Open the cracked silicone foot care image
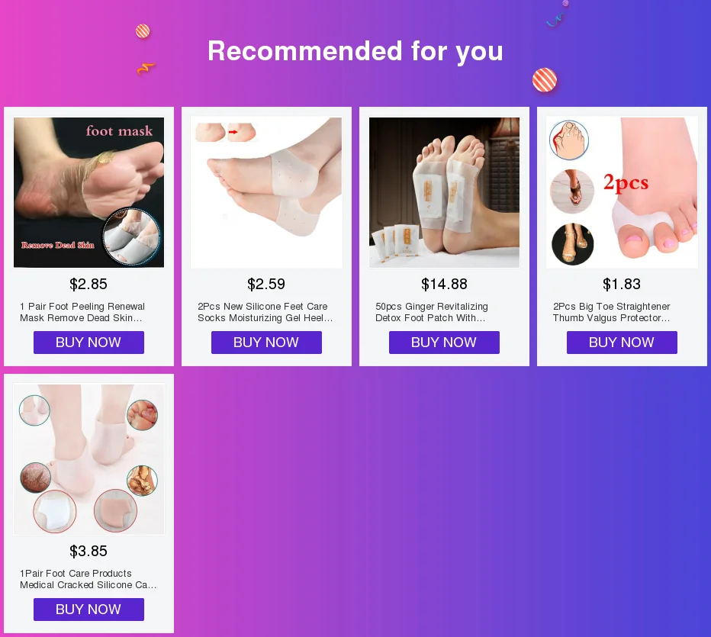The width and height of the screenshot is (711, 637). click(88, 459)
